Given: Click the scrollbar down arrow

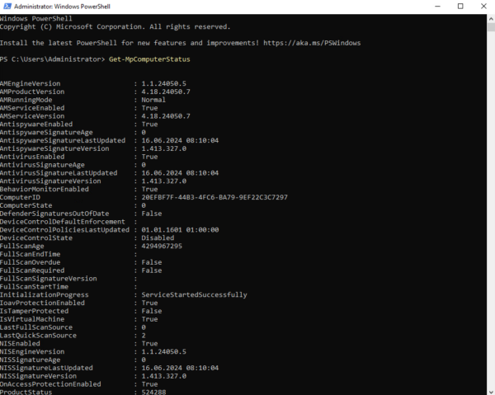Looking at the screenshot, I should tap(491, 391).
